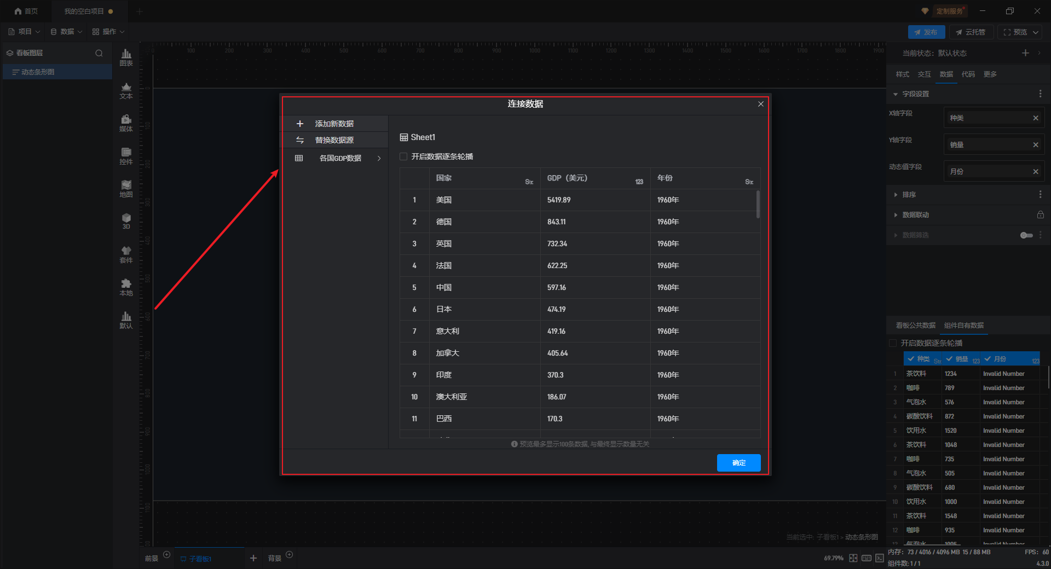The image size is (1051, 569).
Task: Select the 添加新数据 option
Action: point(334,124)
